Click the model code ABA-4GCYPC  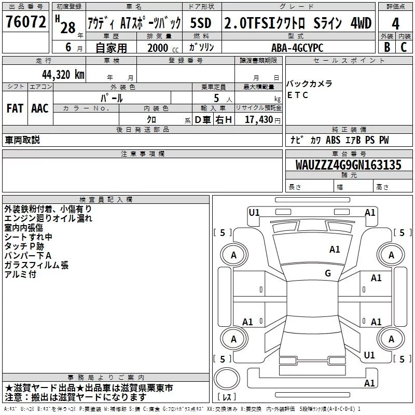tap(297, 48)
